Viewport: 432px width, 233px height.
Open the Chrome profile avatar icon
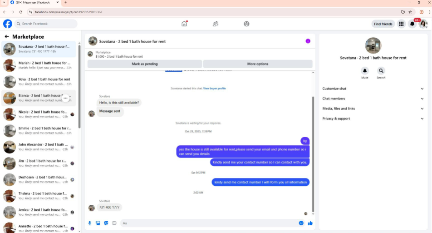tap(422, 12)
